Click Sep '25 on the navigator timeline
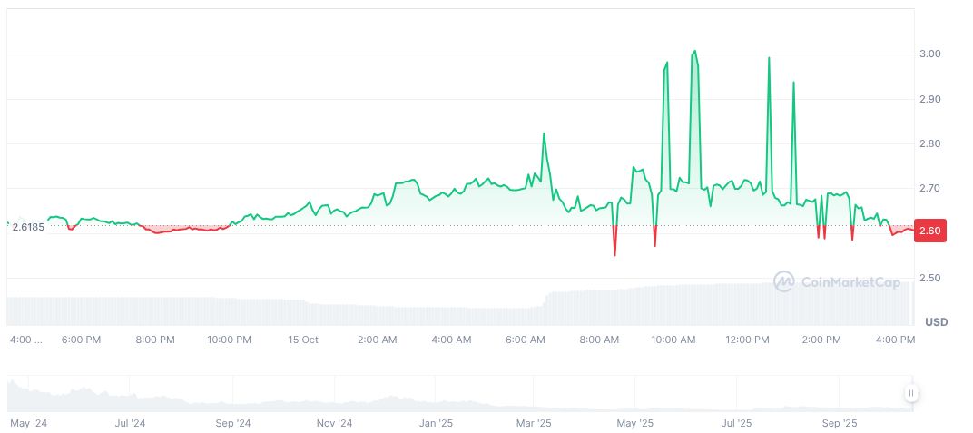Screen dimensions: 973x433 839,423
